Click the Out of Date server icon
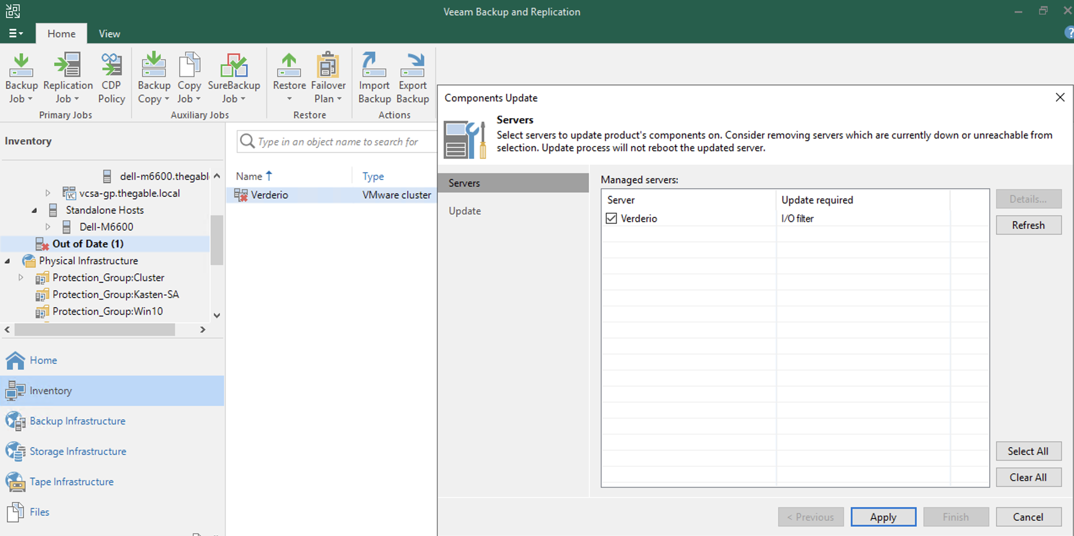The image size is (1074, 536). [42, 244]
